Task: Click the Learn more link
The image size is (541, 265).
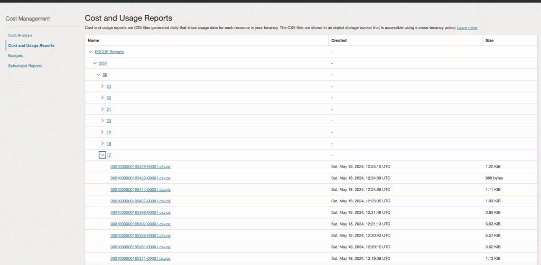Action: pos(467,28)
